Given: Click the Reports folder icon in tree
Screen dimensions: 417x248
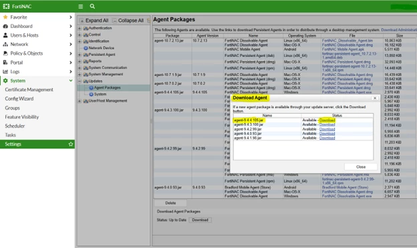Looking at the screenshot, I should click(x=86, y=61).
